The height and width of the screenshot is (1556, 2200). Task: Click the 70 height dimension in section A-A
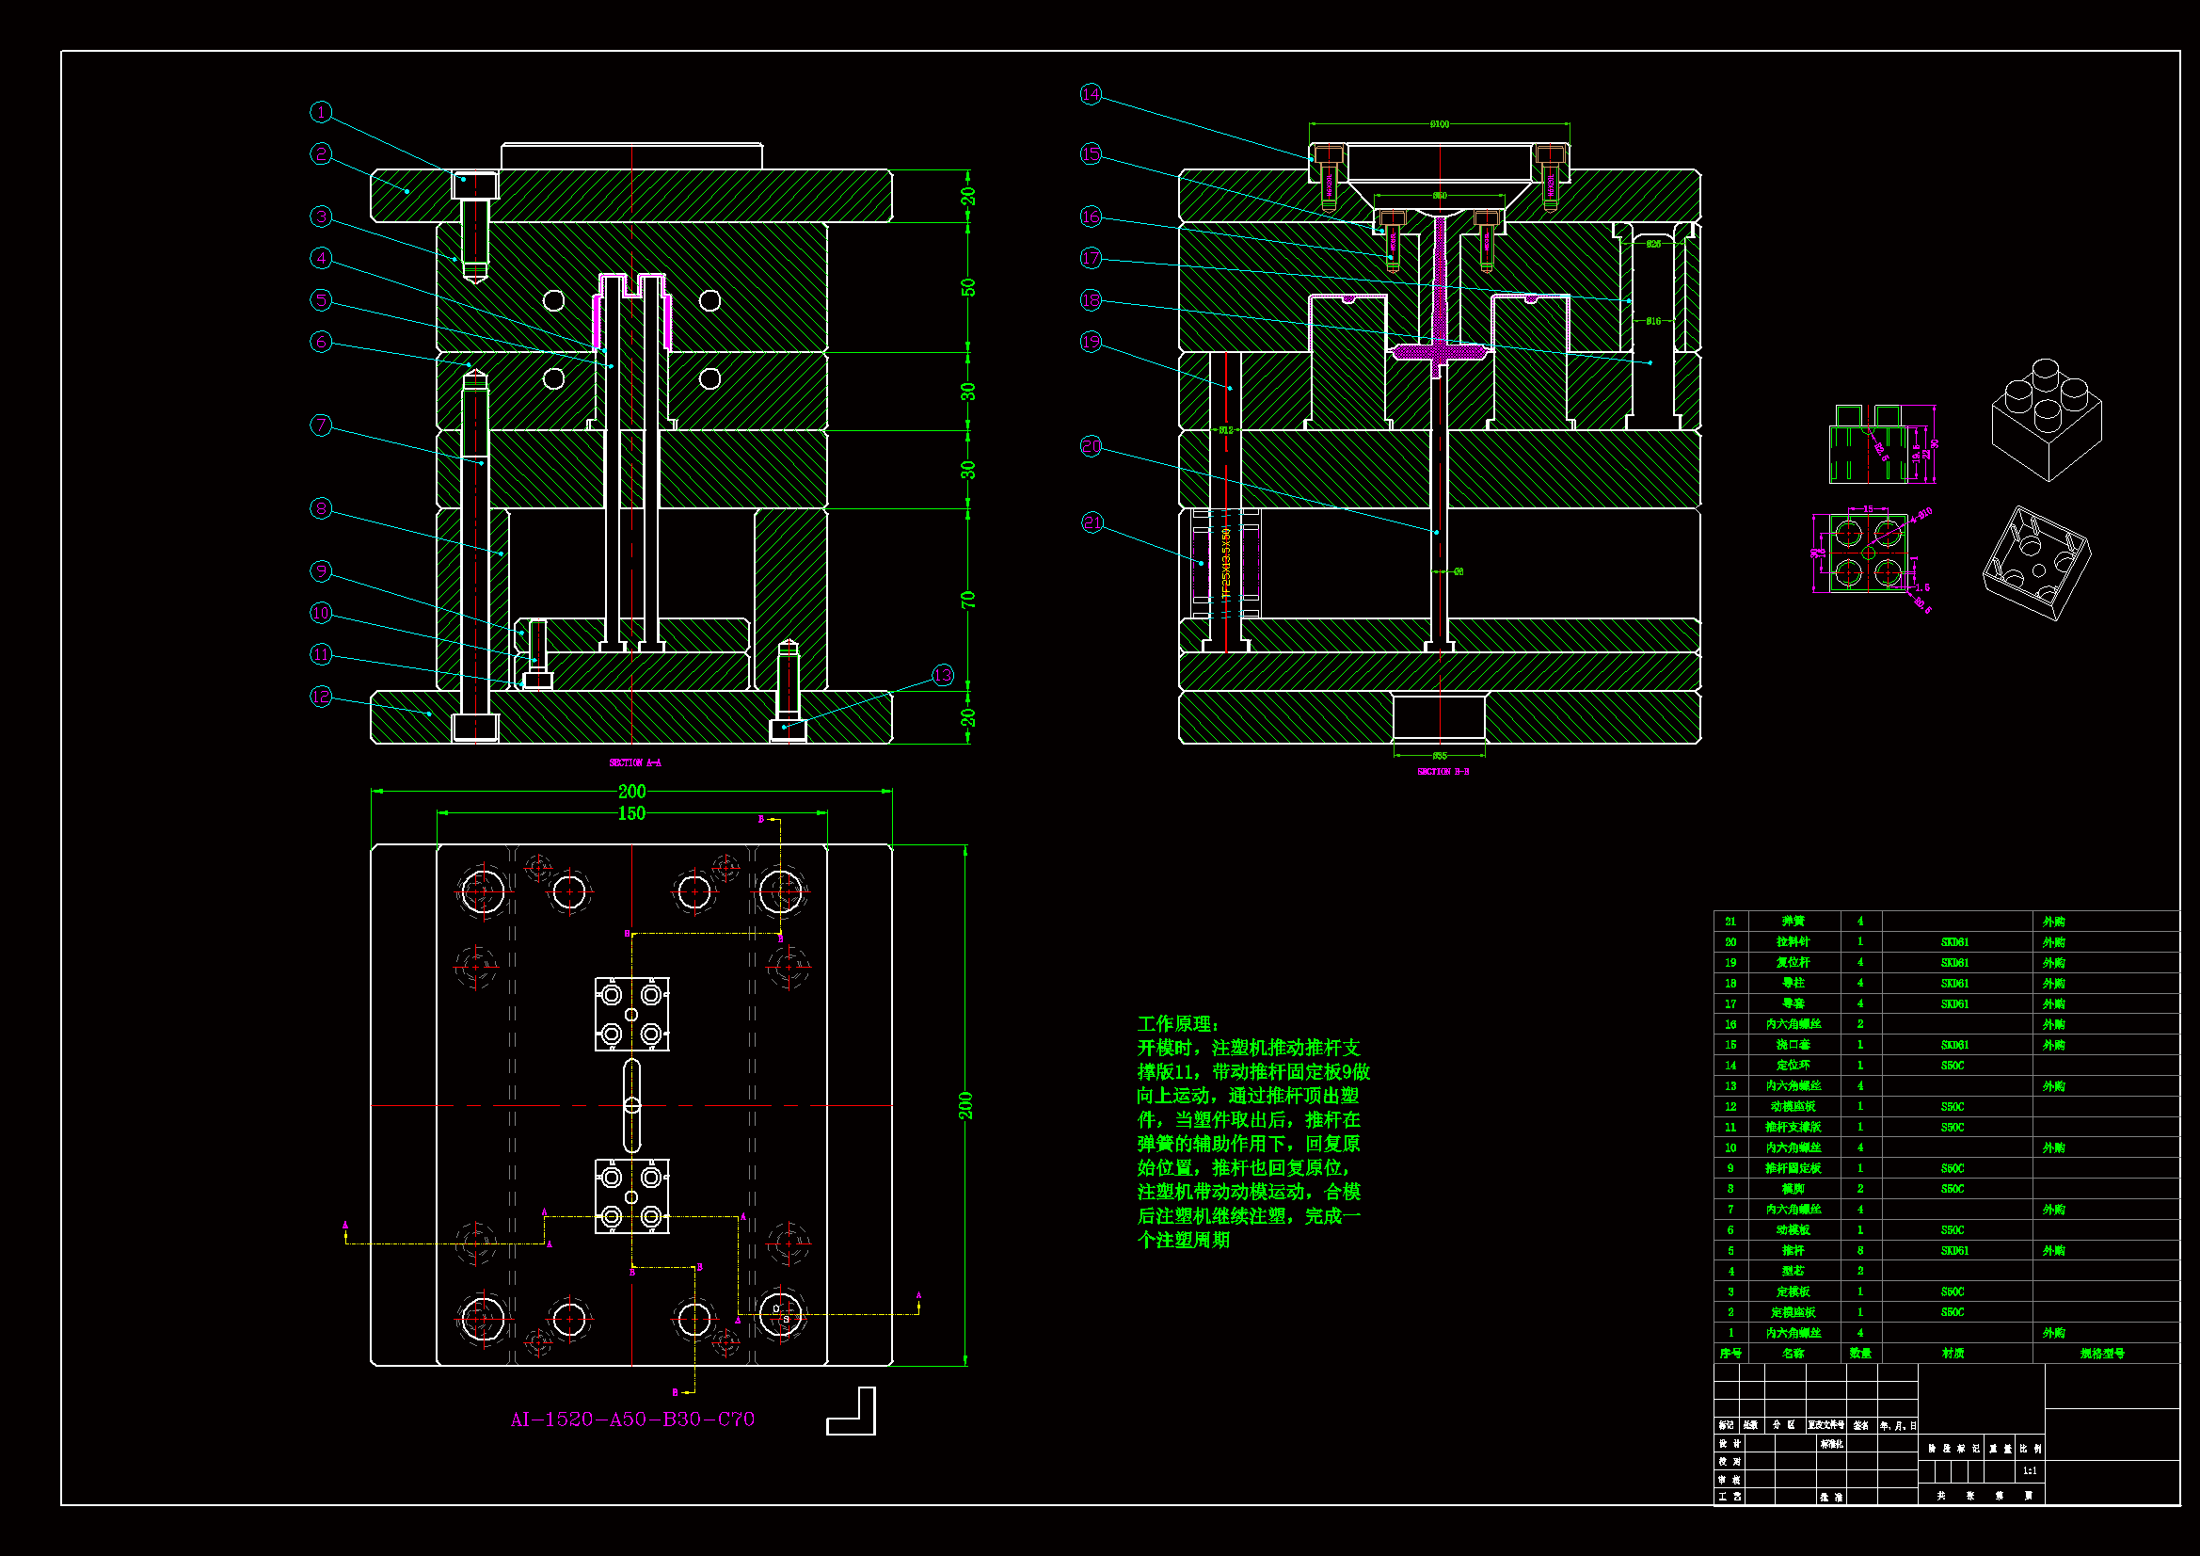pyautogui.click(x=967, y=601)
